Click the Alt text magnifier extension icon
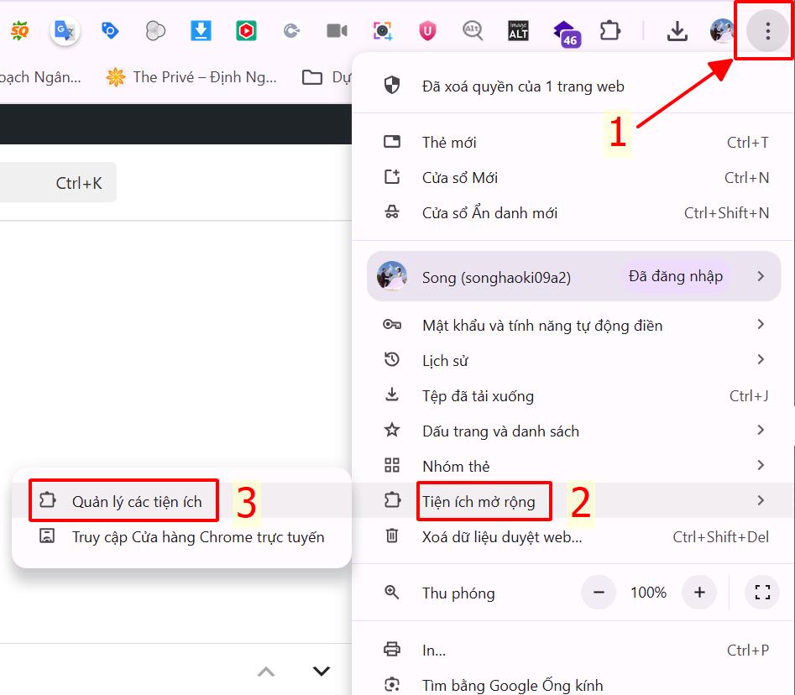This screenshot has height=695, width=795. (x=473, y=31)
